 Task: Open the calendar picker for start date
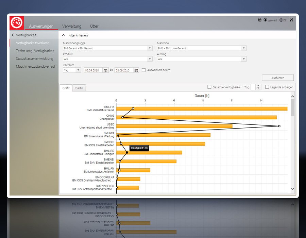(105, 70)
